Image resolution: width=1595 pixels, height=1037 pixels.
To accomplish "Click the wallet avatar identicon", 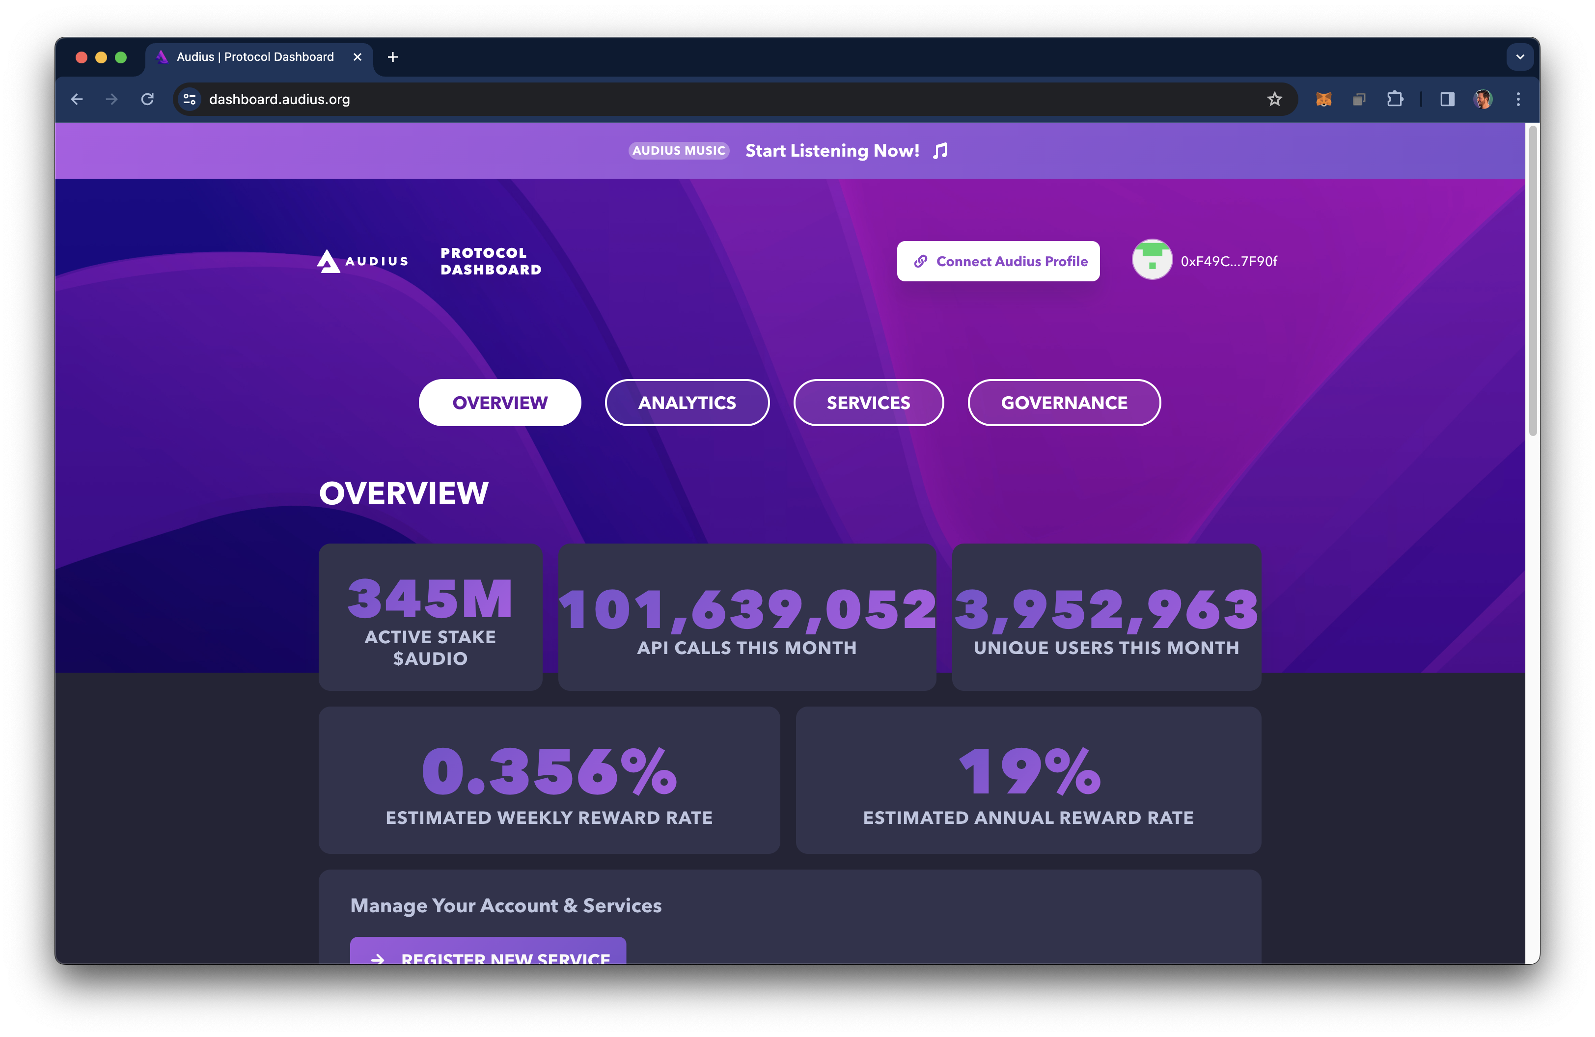I will coord(1152,260).
